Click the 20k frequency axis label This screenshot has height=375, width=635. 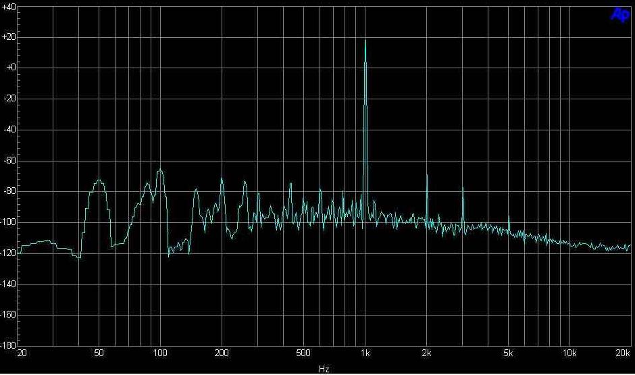623,353
